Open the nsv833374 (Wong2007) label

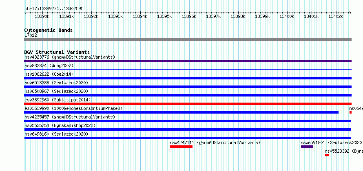tap(49, 66)
